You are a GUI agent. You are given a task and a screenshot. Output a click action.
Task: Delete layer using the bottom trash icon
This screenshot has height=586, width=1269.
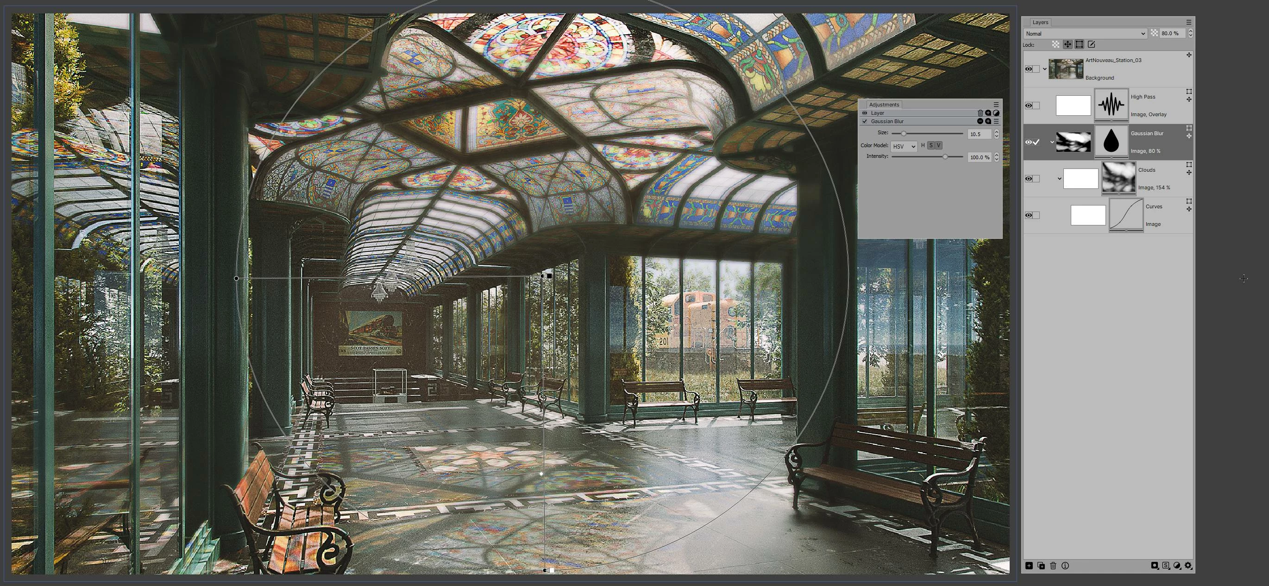pos(1053,566)
